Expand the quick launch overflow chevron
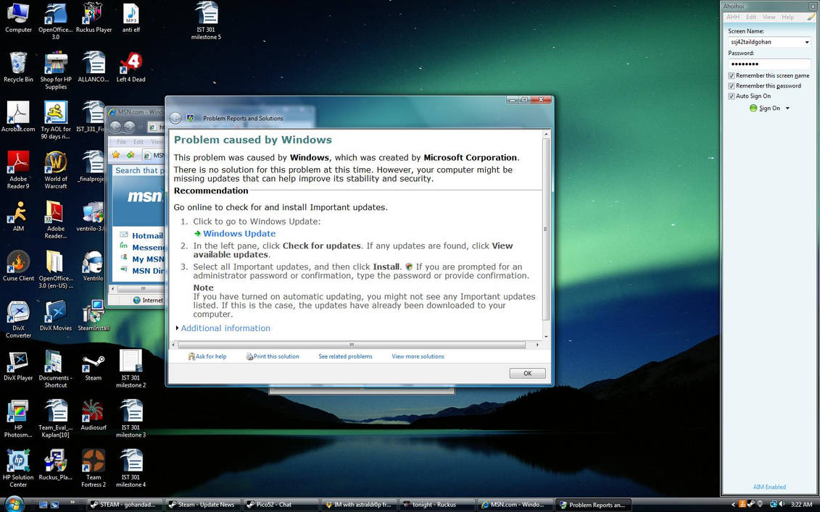The image size is (820, 512). pos(73,503)
